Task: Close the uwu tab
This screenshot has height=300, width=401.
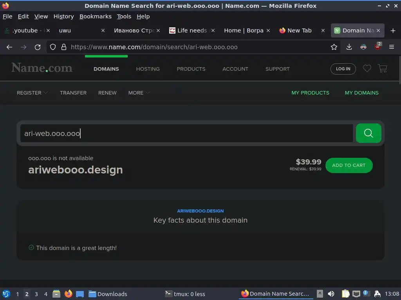Action: coord(103,30)
